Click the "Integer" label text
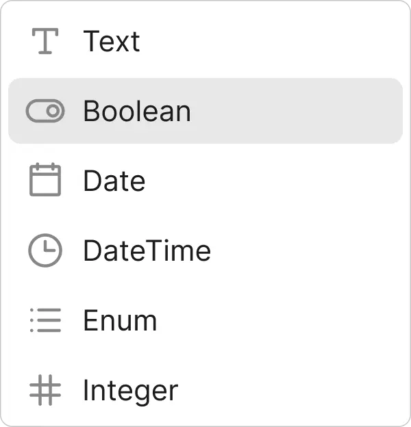The width and height of the screenshot is (411, 427). click(130, 391)
